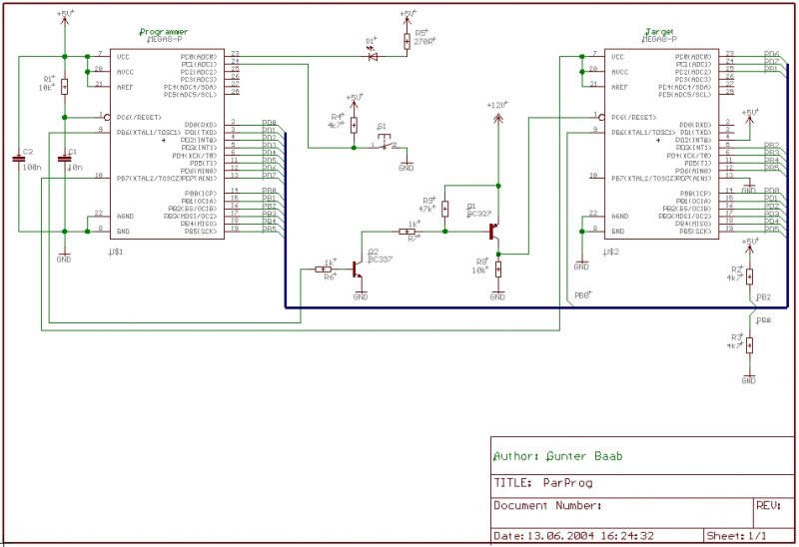Click capacitor C1 10n symbol
The image size is (799, 547).
click(64, 159)
